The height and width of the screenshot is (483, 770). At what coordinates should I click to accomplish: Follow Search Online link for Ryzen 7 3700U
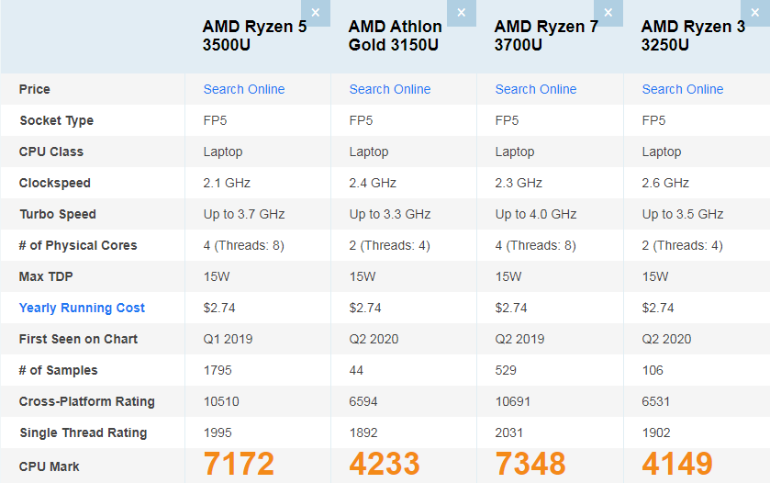535,89
